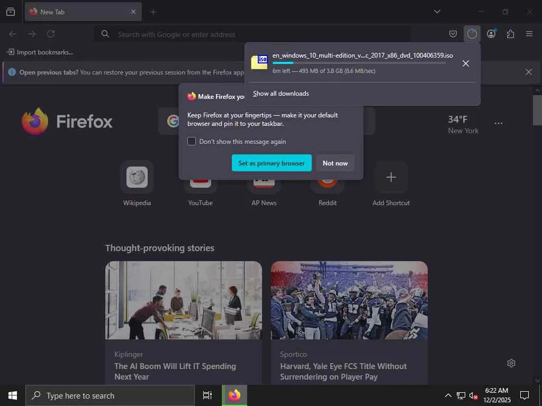The image size is (542, 406).
Task: Click the Type here to search box
Action: coord(110,395)
